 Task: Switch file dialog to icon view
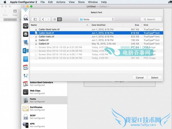55,19
